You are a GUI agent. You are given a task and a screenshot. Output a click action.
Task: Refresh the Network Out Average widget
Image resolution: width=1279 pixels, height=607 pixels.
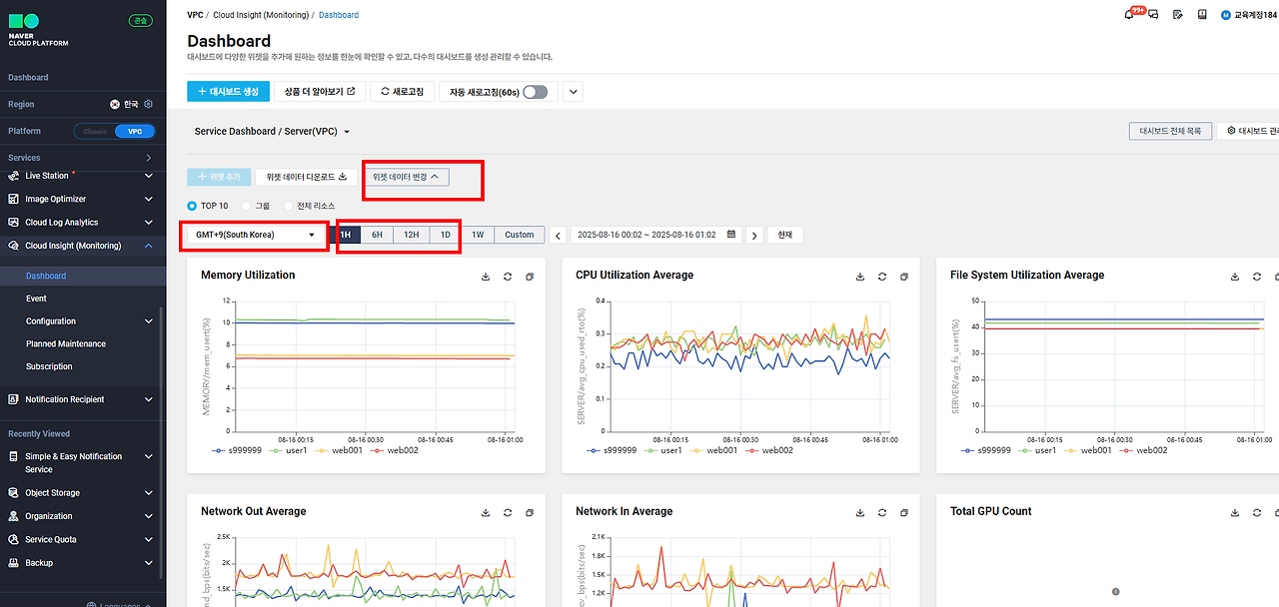point(508,512)
